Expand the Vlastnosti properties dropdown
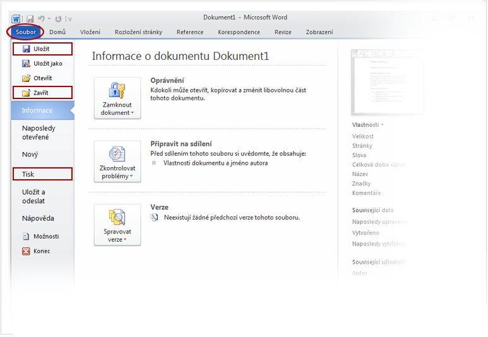 pyautogui.click(x=368, y=125)
